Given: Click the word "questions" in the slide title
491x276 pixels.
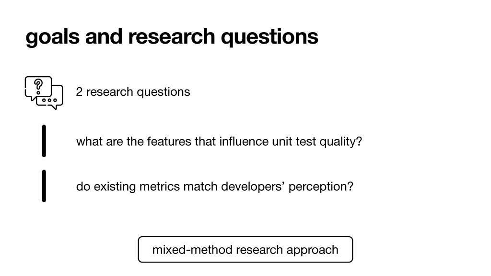Looking at the screenshot, I should [269, 37].
